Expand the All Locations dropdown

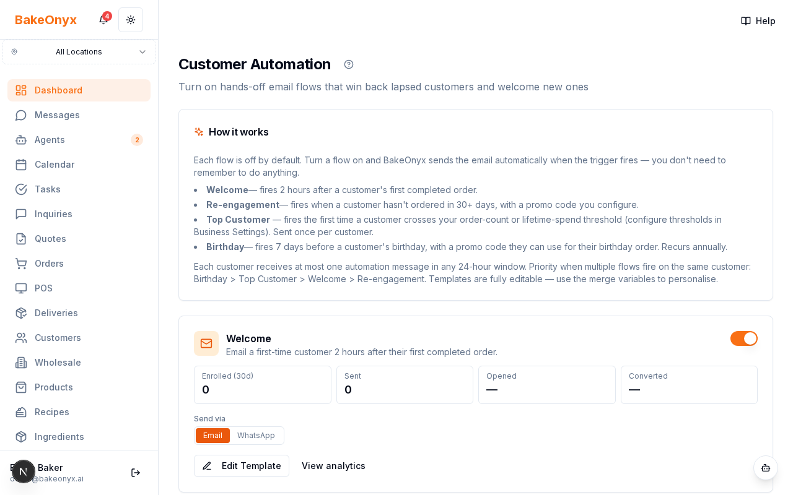point(79,52)
